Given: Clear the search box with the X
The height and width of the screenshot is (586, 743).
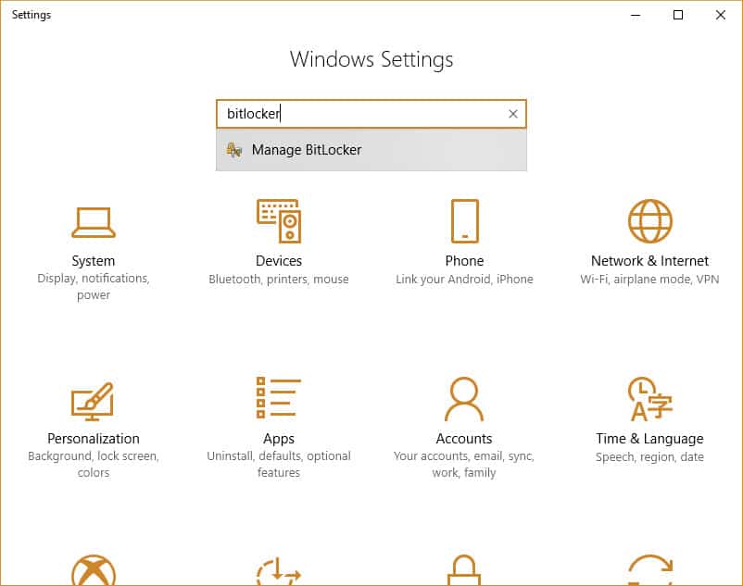Looking at the screenshot, I should [x=513, y=114].
